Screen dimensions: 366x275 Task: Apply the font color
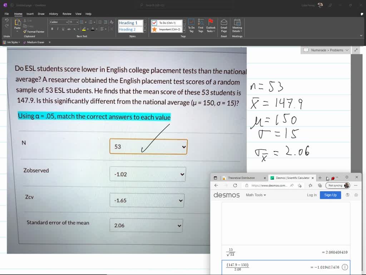click(x=93, y=29)
